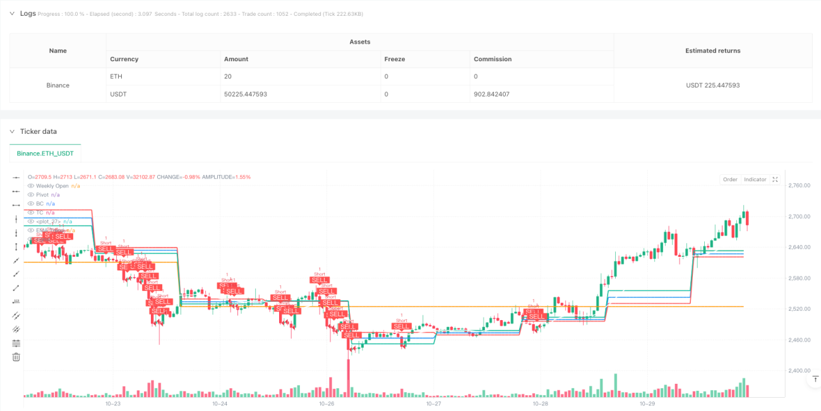This screenshot has width=821, height=411.
Task: Switch to the Order view button
Action: (x=730, y=179)
